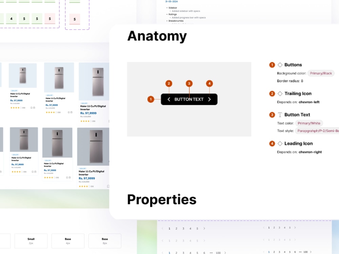Image resolution: width=339 pixels, height=254 pixels.
Task: Click the 'Text style:' label
Action: [285, 131]
